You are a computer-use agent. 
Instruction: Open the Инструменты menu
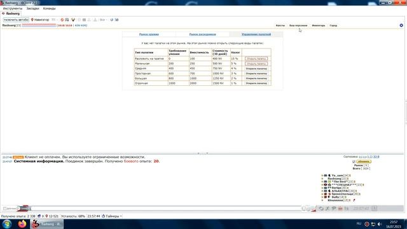pos(13,8)
